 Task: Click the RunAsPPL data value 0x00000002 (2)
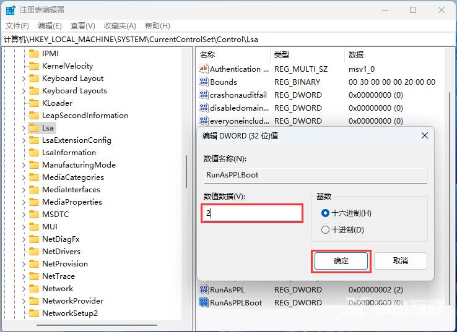coord(376,290)
